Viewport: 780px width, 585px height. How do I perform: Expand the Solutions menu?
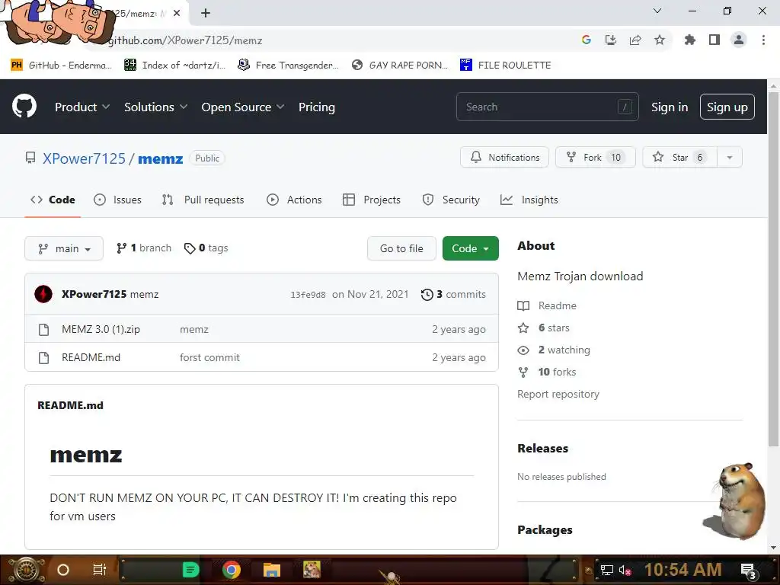click(155, 107)
